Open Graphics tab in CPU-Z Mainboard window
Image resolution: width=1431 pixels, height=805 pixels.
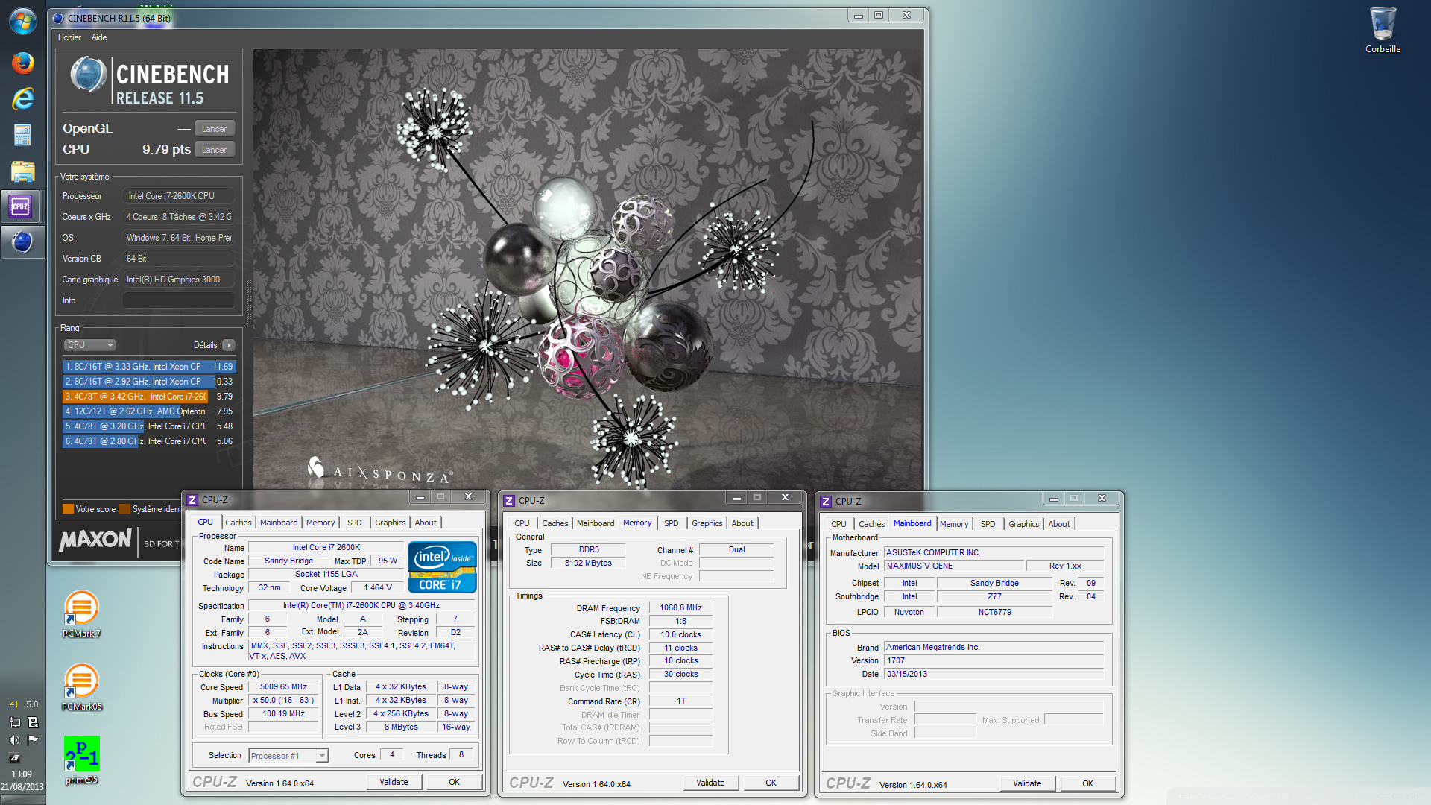(x=1024, y=524)
